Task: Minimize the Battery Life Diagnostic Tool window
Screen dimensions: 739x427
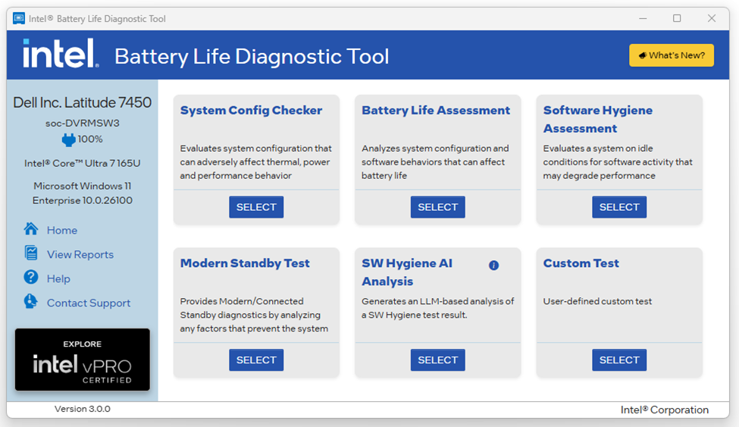Action: click(643, 18)
